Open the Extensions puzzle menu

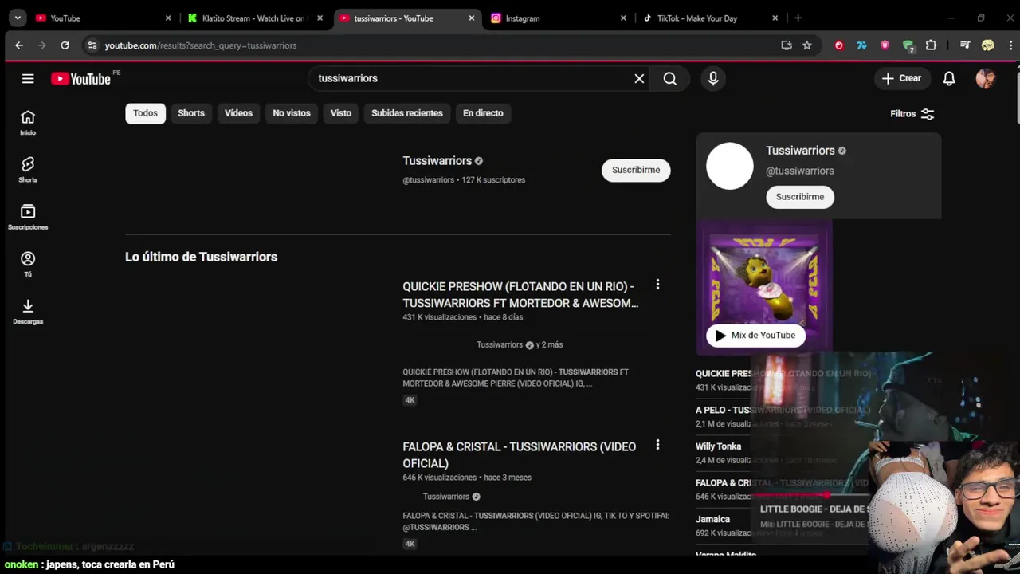pos(931,45)
